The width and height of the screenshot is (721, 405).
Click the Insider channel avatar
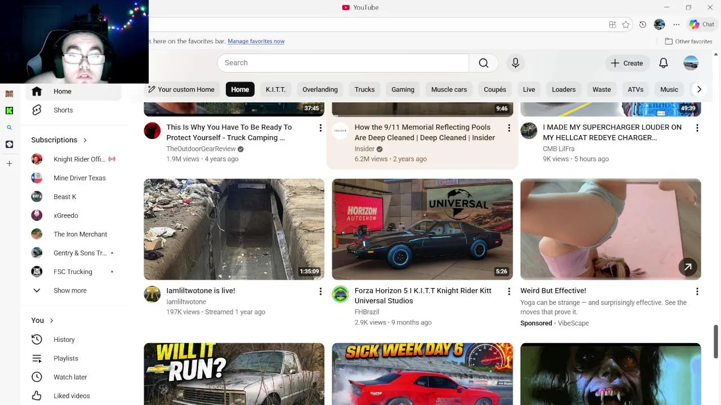pyautogui.click(x=340, y=130)
